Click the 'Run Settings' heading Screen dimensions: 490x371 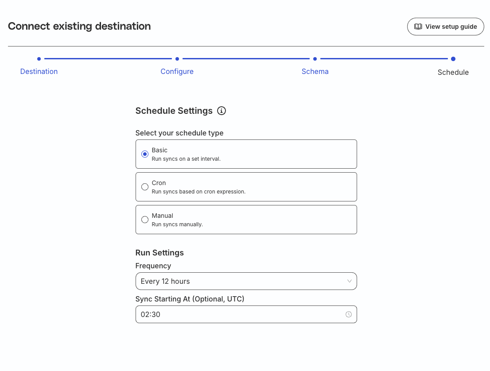(x=159, y=253)
